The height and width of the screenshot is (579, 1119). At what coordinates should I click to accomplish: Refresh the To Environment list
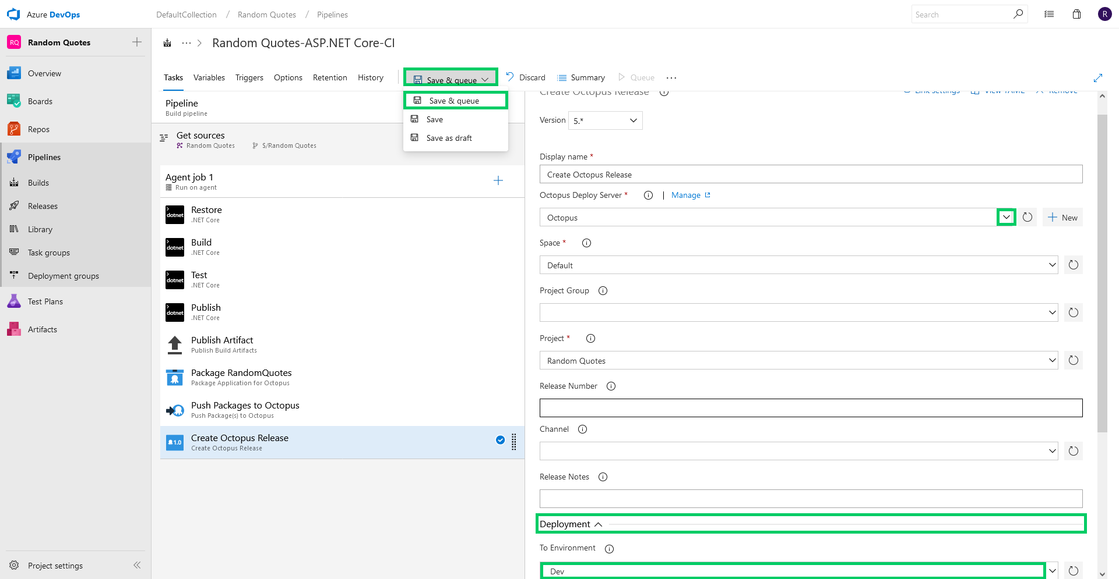pyautogui.click(x=1074, y=571)
